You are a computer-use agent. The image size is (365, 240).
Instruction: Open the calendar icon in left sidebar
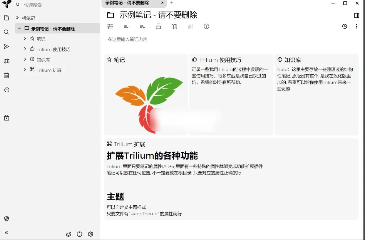[6, 75]
